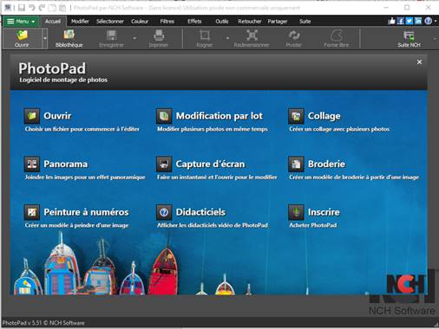The height and width of the screenshot is (329, 439).
Task: Open Modification par lot heading link
Action: pos(219,116)
